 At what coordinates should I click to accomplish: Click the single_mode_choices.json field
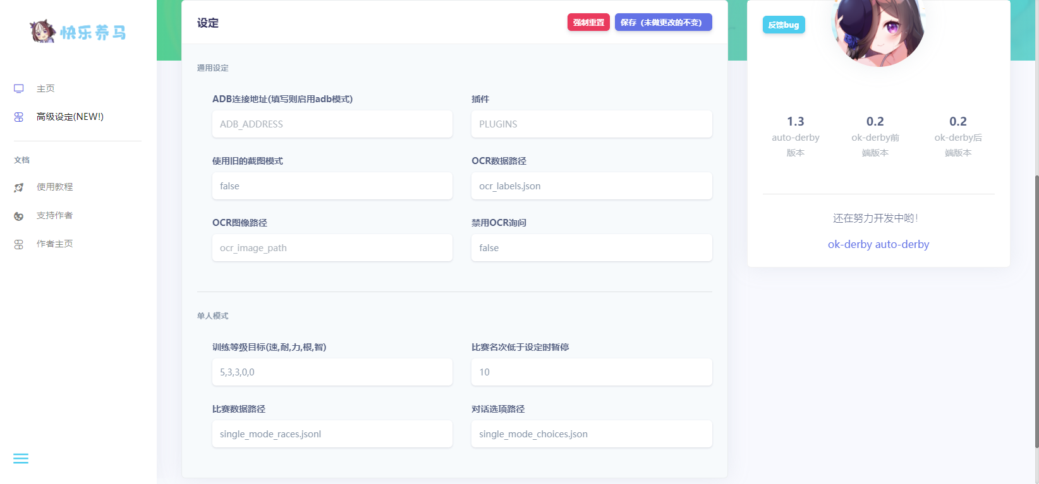tap(592, 434)
